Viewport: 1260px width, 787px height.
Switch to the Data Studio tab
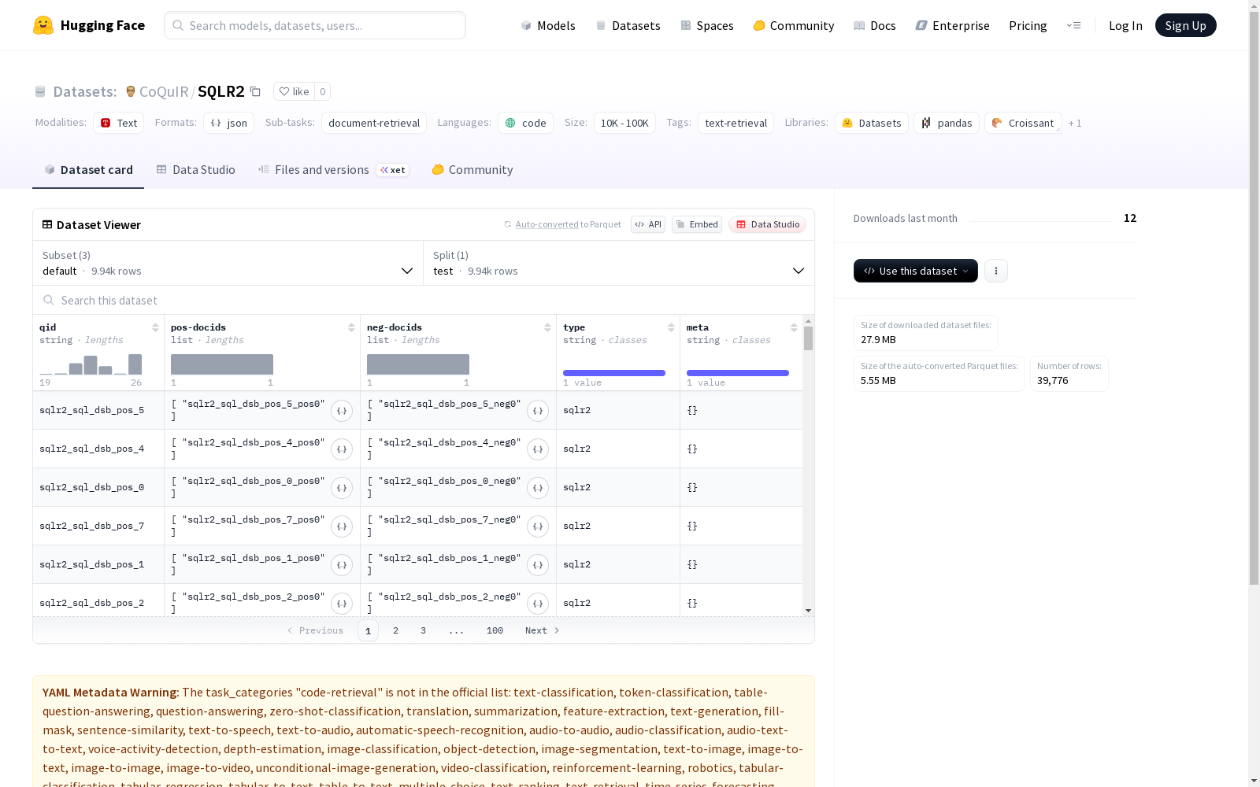196,170
